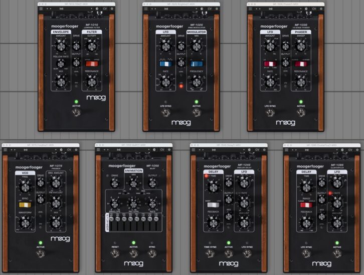Open the CV panel in MF-101S window

tap(105, 9)
